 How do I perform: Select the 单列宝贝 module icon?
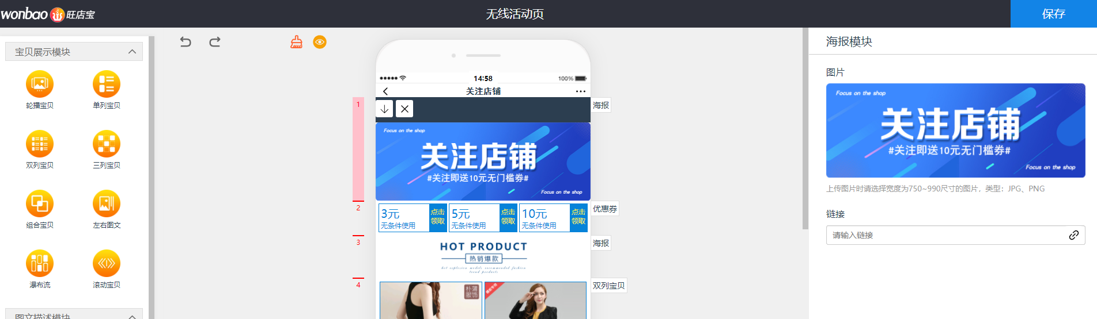[107, 84]
